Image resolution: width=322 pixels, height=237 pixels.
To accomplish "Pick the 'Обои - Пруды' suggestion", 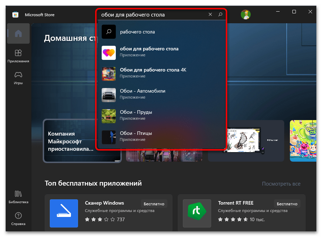I will tap(161, 116).
